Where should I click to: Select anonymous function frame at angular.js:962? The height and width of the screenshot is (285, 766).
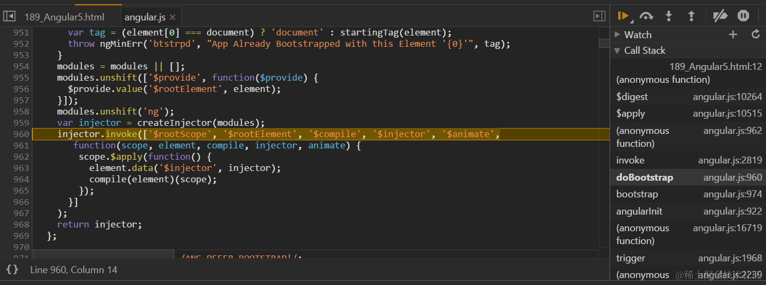688,137
